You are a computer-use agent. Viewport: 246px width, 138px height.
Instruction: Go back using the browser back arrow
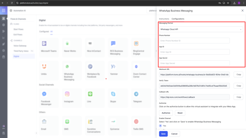[3, 3]
